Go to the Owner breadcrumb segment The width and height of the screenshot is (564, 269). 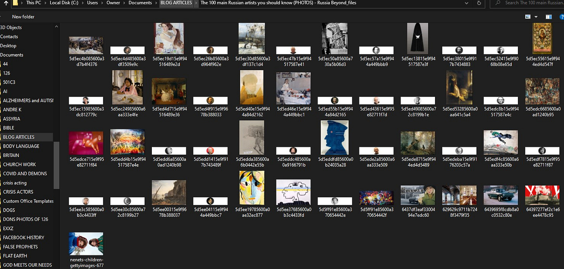pos(113,3)
